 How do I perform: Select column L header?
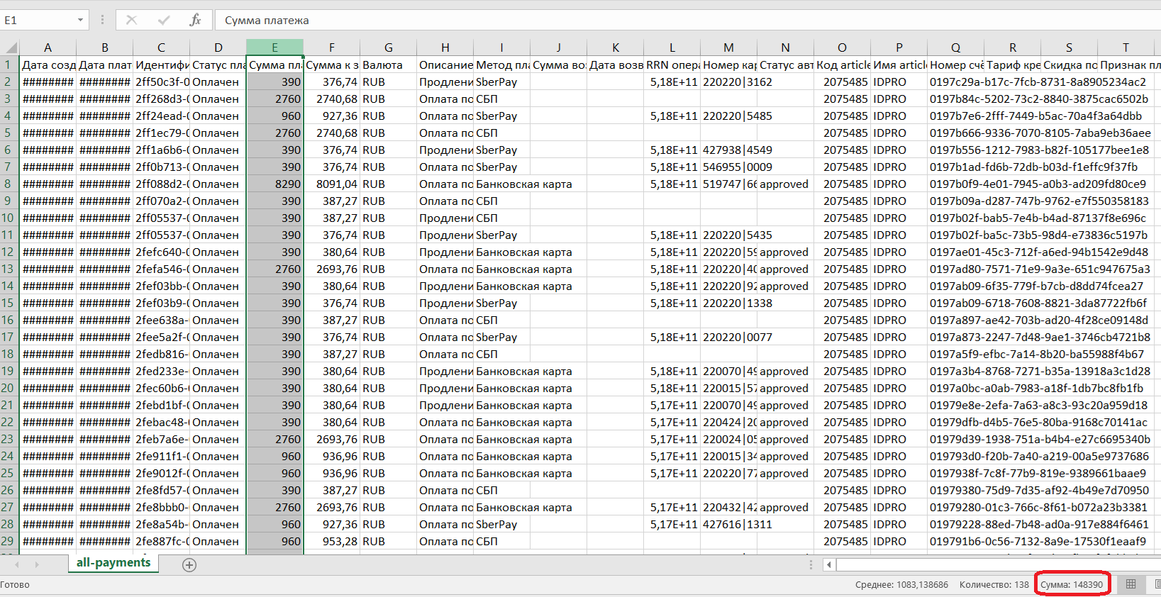coord(672,48)
